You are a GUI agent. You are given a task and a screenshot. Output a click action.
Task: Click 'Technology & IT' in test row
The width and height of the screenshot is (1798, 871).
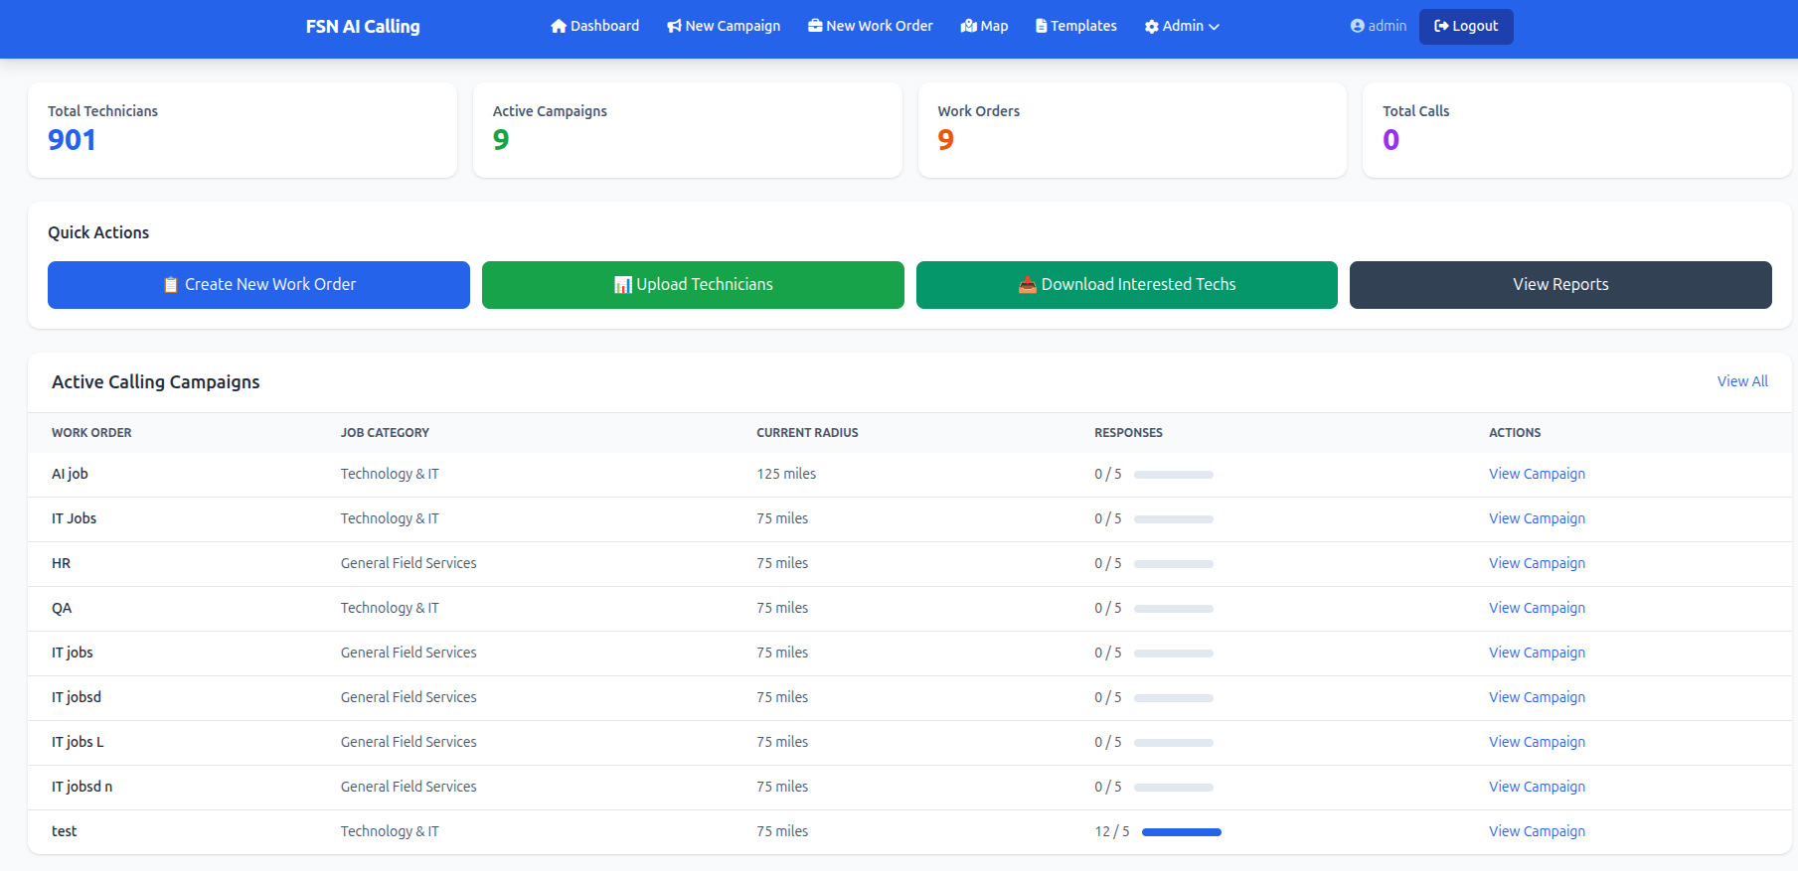[x=390, y=831]
